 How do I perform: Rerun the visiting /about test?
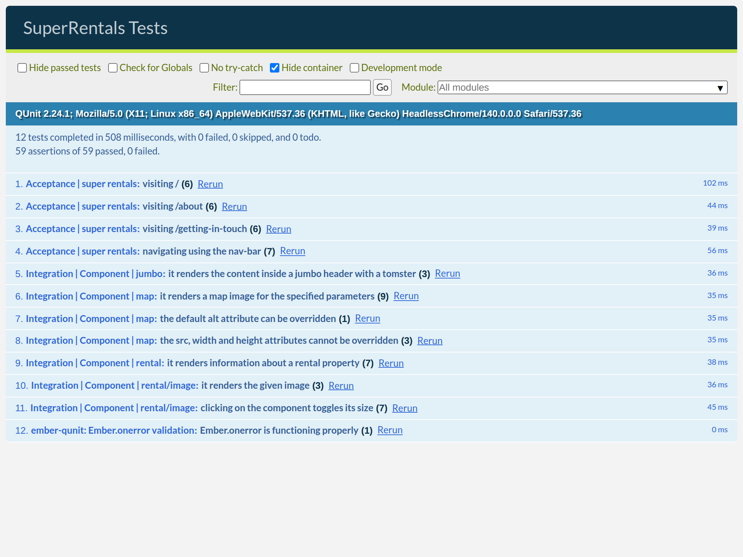[234, 207]
